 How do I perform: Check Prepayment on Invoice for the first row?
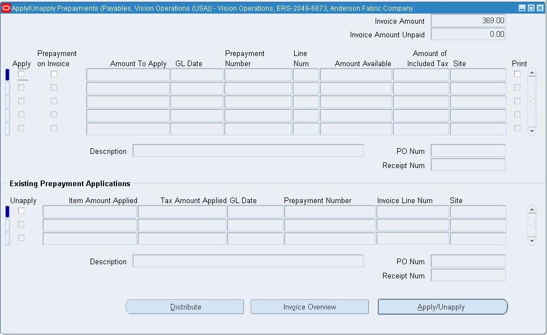pos(54,74)
